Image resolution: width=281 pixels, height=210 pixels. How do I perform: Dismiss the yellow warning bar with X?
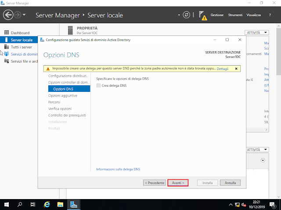[x=236, y=69]
